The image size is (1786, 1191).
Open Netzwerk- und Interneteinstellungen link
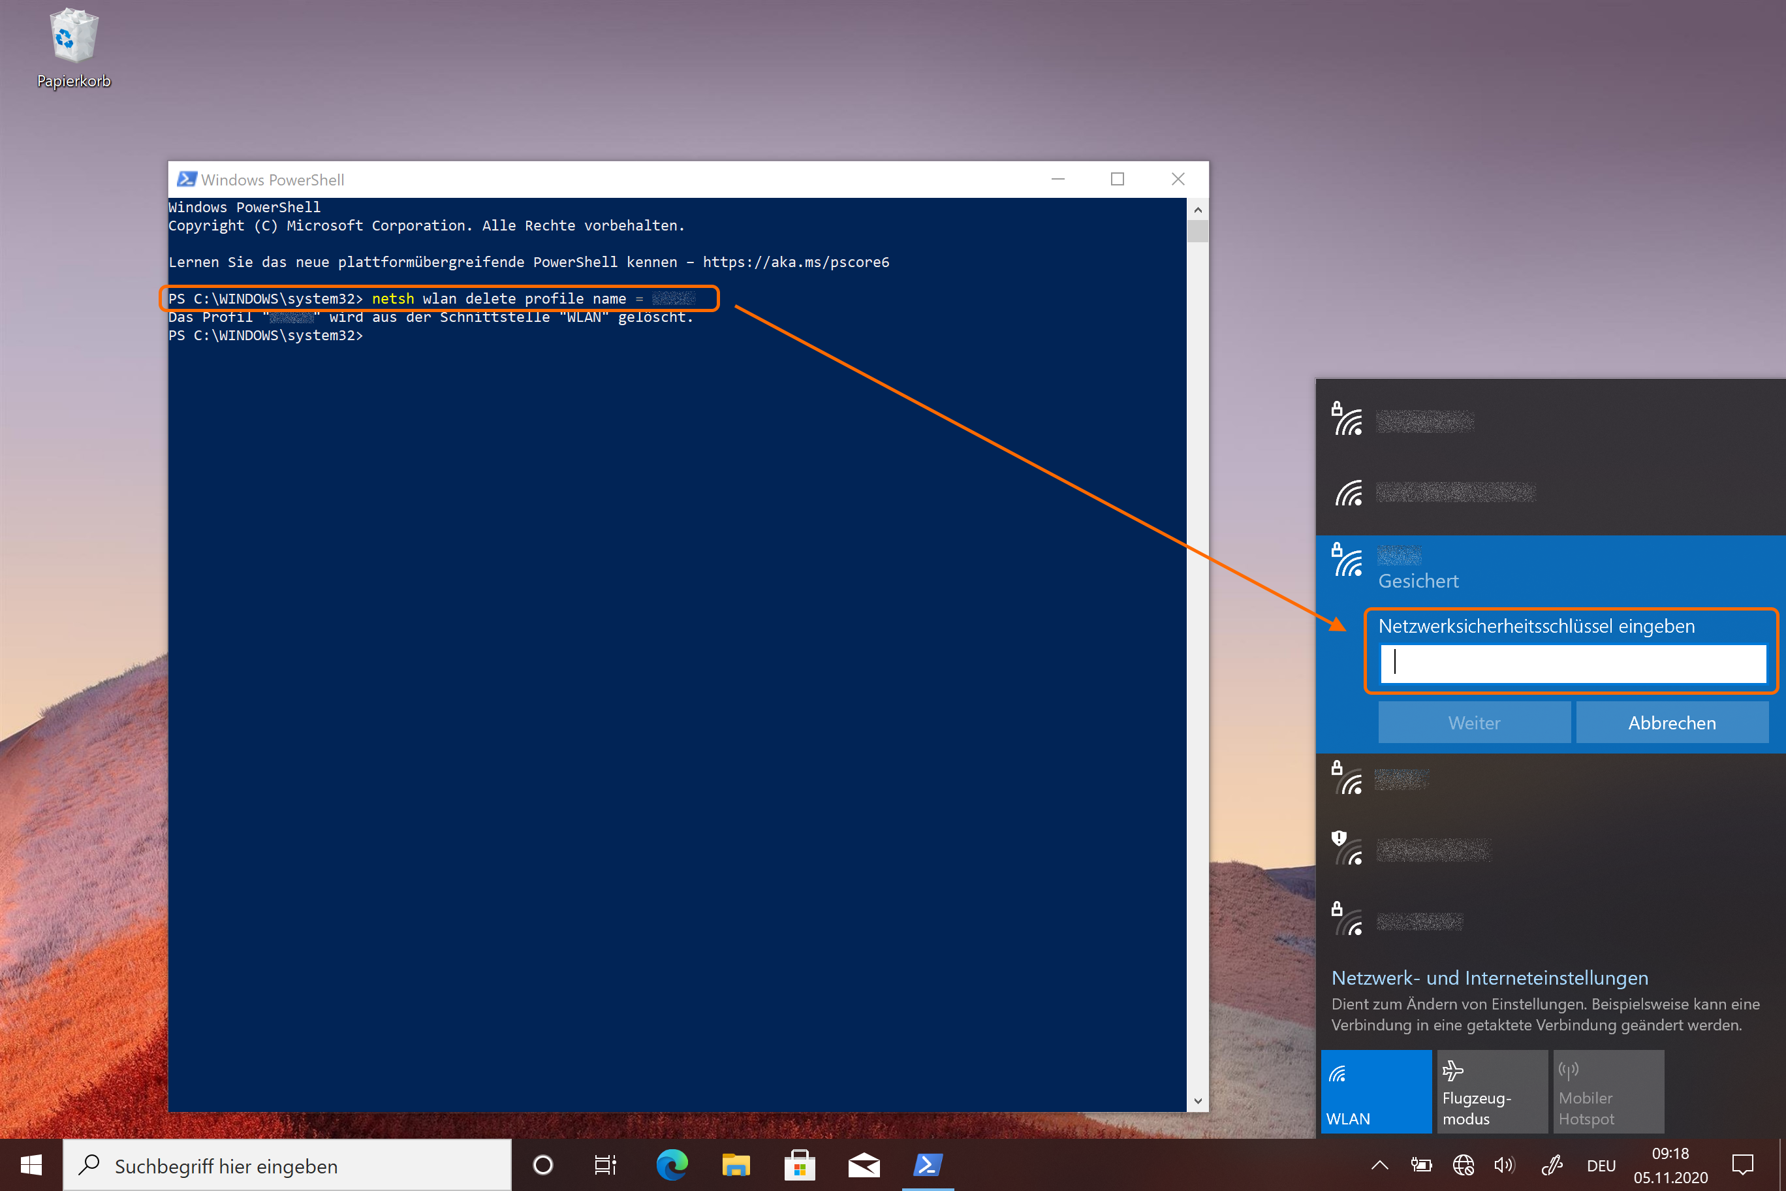[1489, 977]
